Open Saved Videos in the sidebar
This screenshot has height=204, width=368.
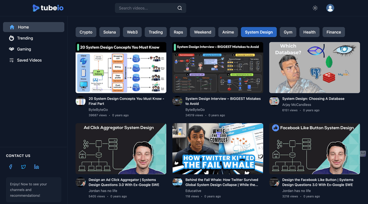coord(34,60)
